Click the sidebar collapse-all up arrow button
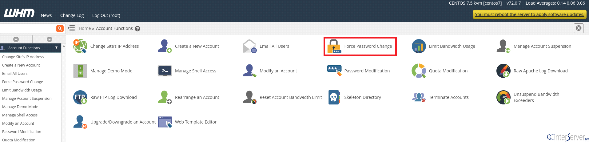Screen dimensions: 589x142 click(x=16, y=39)
